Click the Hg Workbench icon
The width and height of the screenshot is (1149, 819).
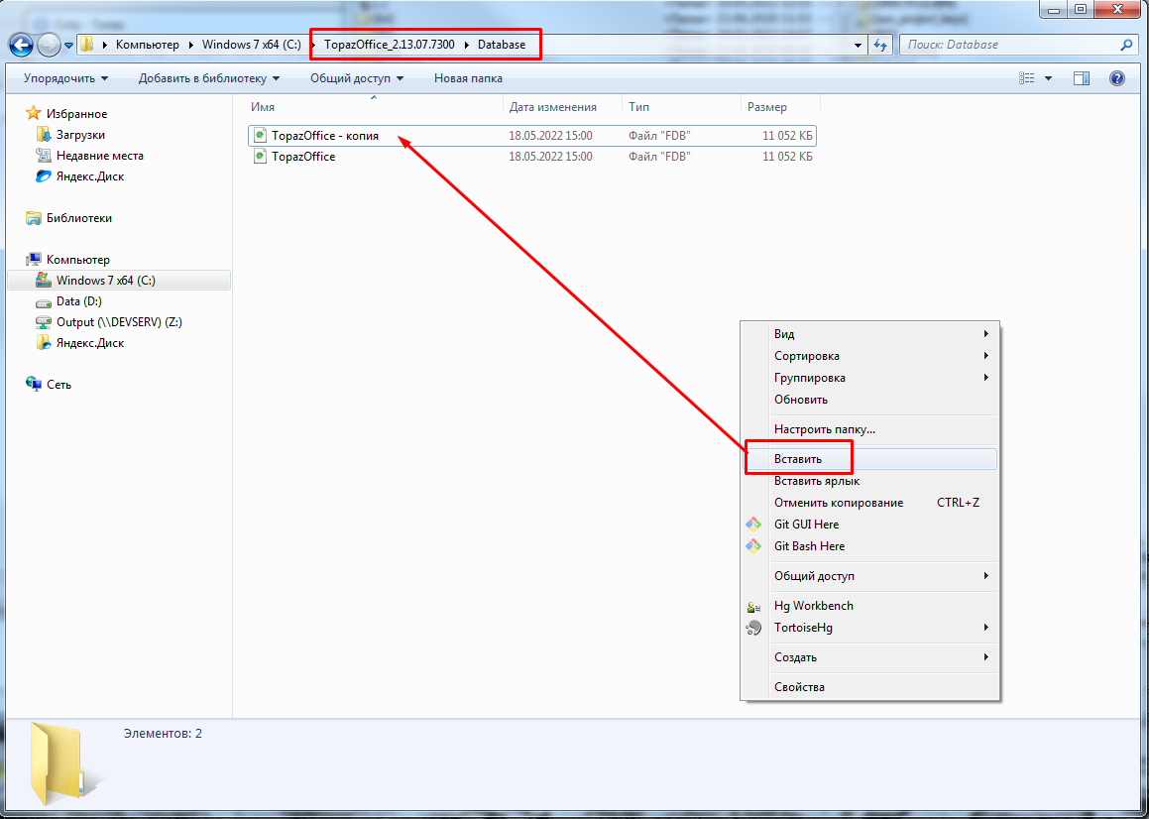click(753, 607)
